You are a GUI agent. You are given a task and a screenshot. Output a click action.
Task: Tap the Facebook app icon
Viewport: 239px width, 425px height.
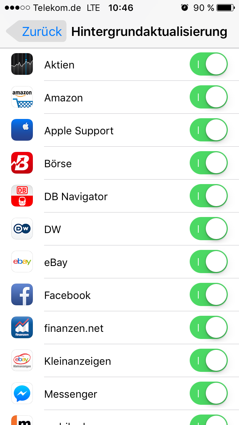tap(22, 295)
